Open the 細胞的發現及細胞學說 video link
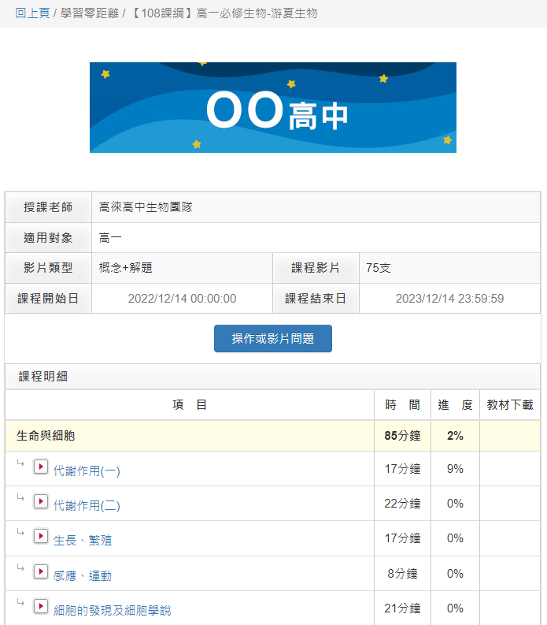Image resolution: width=547 pixels, height=625 pixels. click(113, 610)
